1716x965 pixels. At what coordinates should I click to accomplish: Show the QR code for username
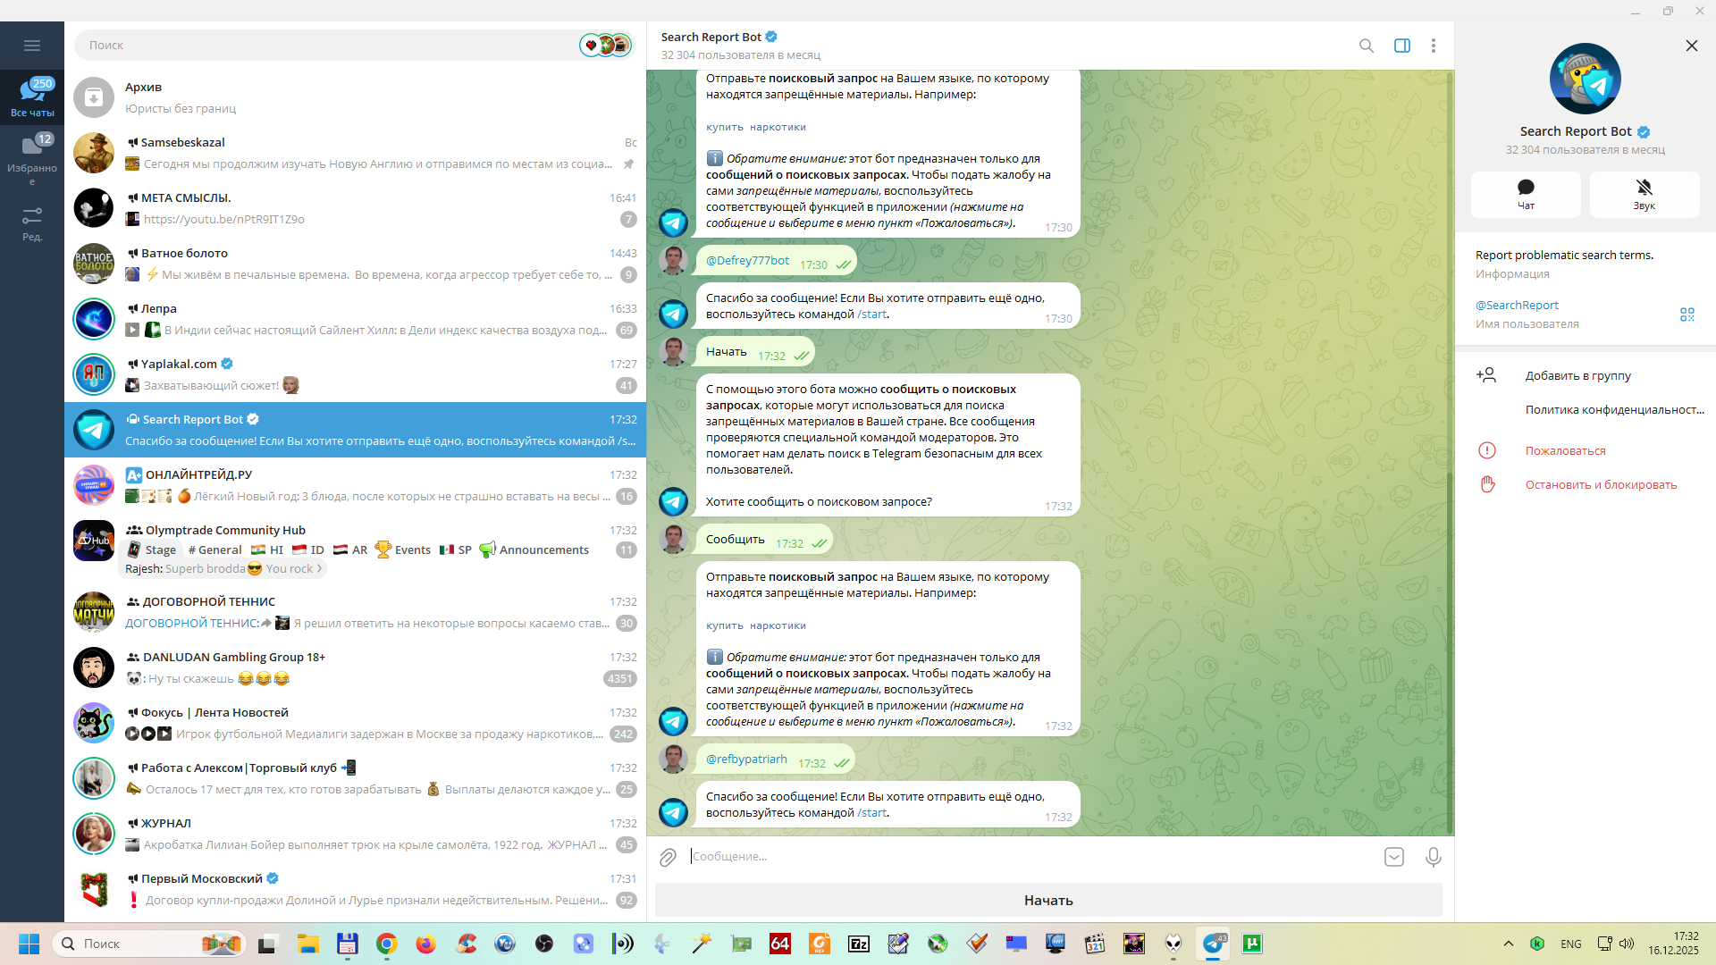coord(1687,315)
